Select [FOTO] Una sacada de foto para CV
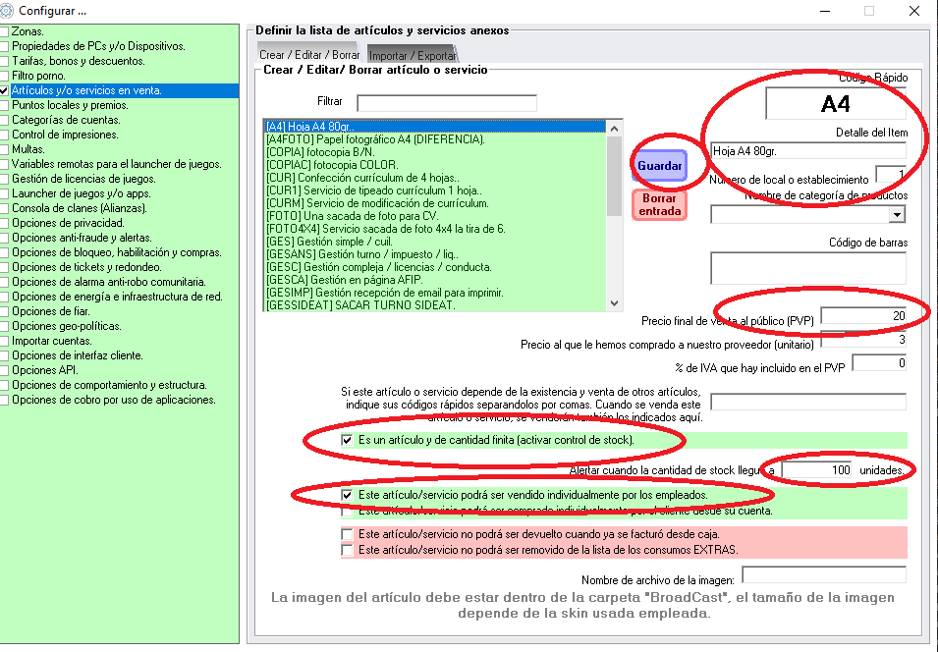The width and height of the screenshot is (938, 652). (435, 216)
